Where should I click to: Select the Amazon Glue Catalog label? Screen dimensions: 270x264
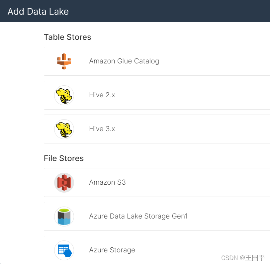click(x=124, y=61)
